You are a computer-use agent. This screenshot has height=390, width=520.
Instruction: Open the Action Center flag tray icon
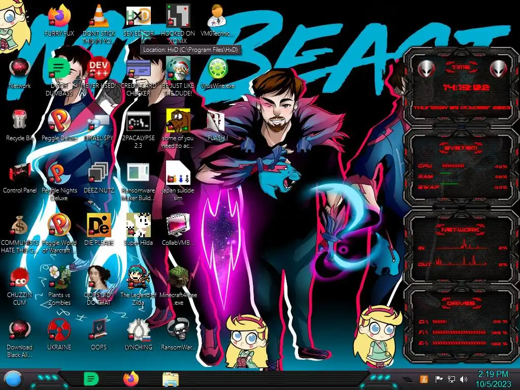coord(439,379)
